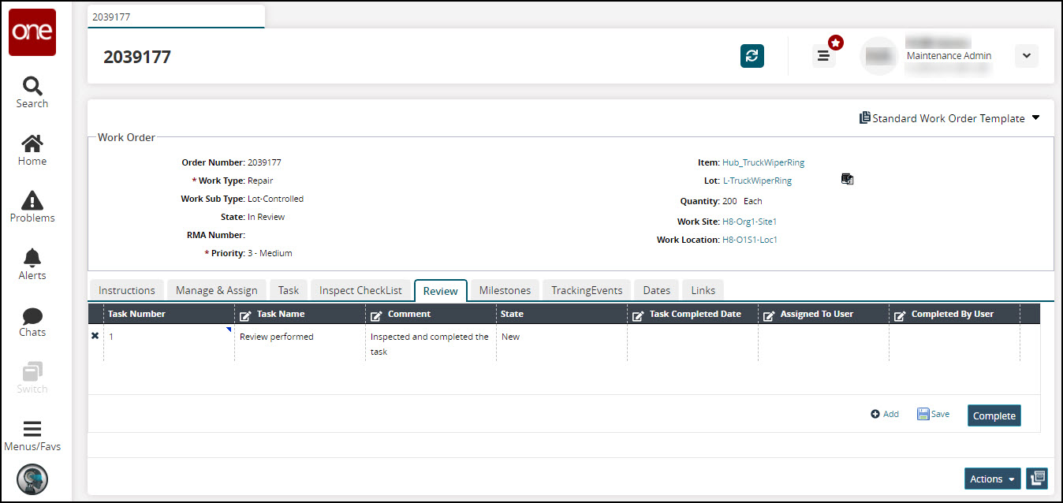This screenshot has width=1063, height=503.
Task: Click the Task Completed Date edit icon
Action: coord(638,315)
